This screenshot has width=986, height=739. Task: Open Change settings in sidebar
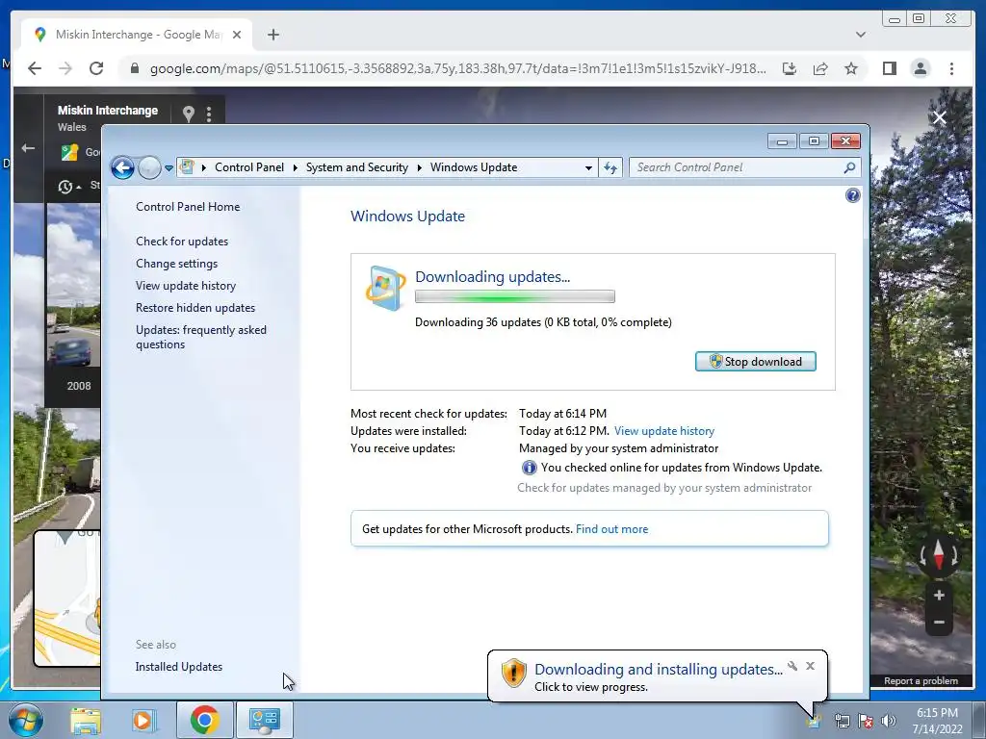tap(177, 264)
